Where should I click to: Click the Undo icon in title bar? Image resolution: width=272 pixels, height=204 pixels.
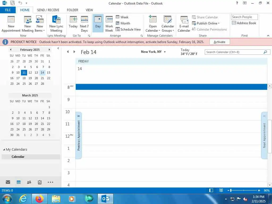pos(20,3)
